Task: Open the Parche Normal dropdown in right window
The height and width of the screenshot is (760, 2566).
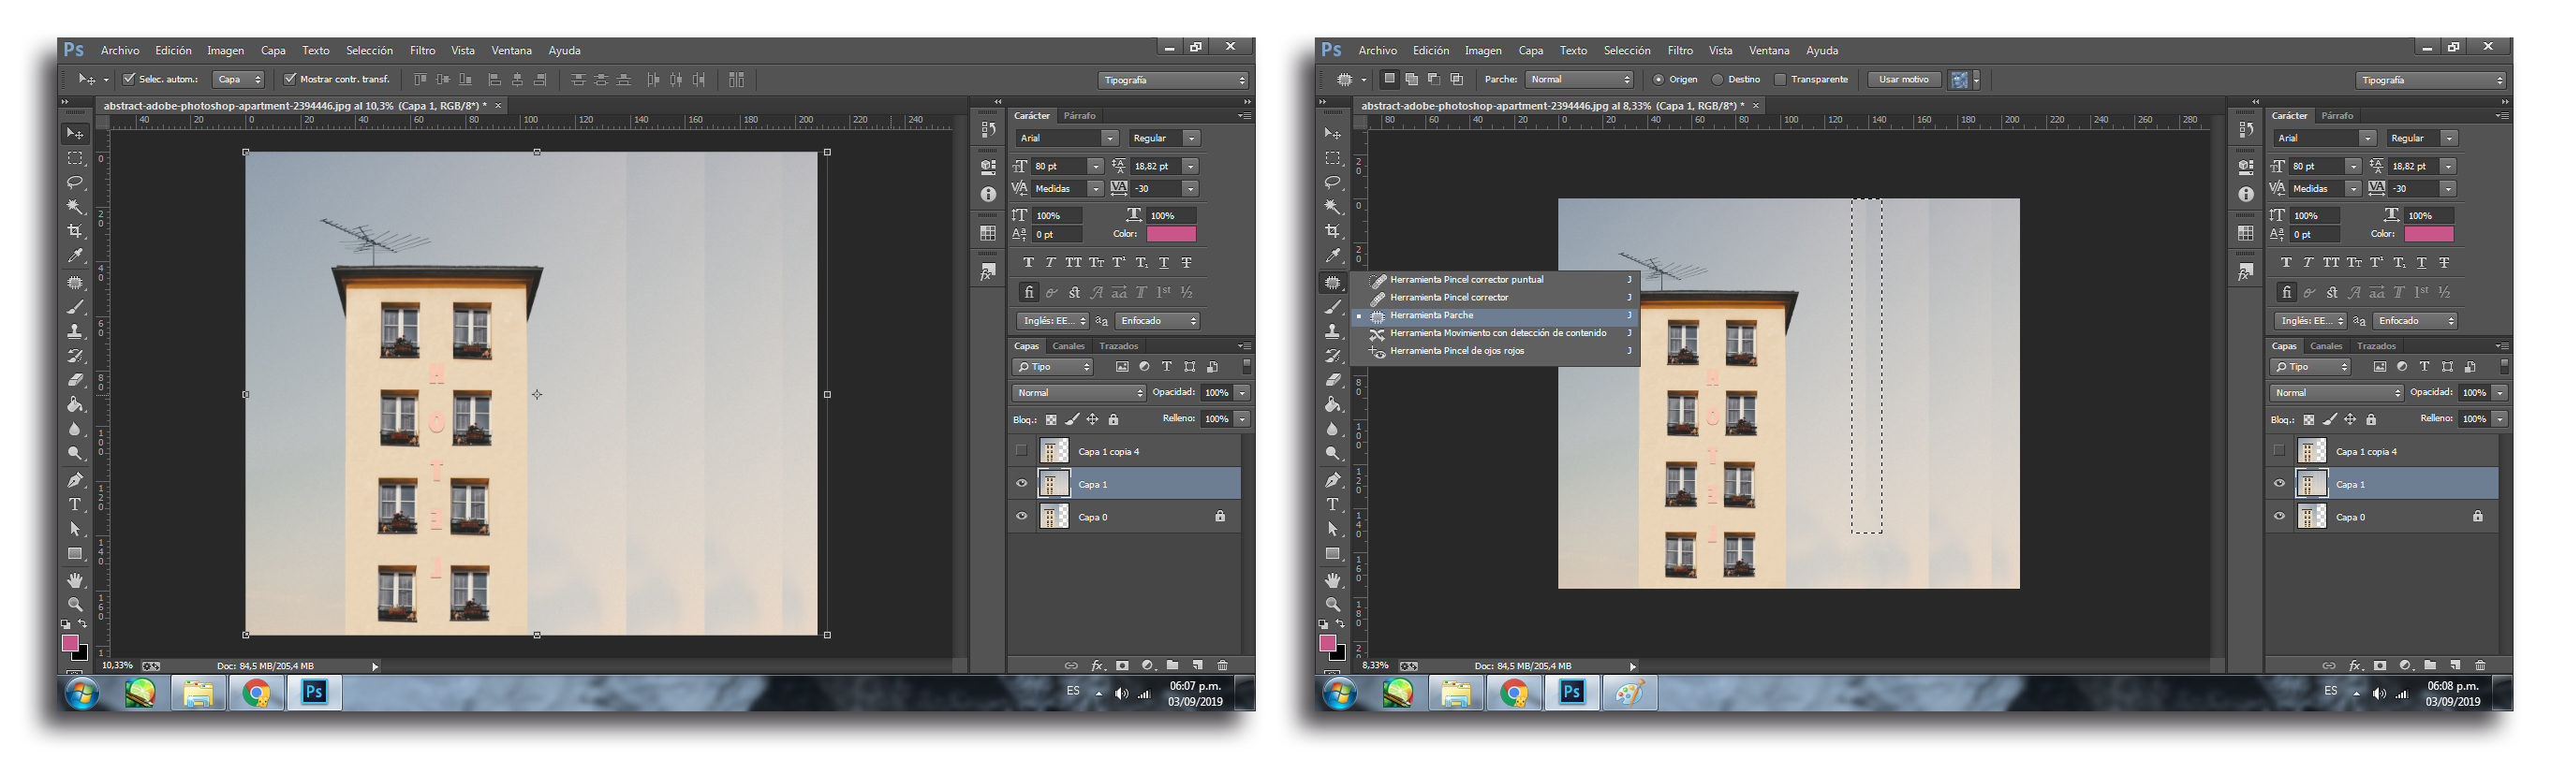Action: coord(1580,80)
